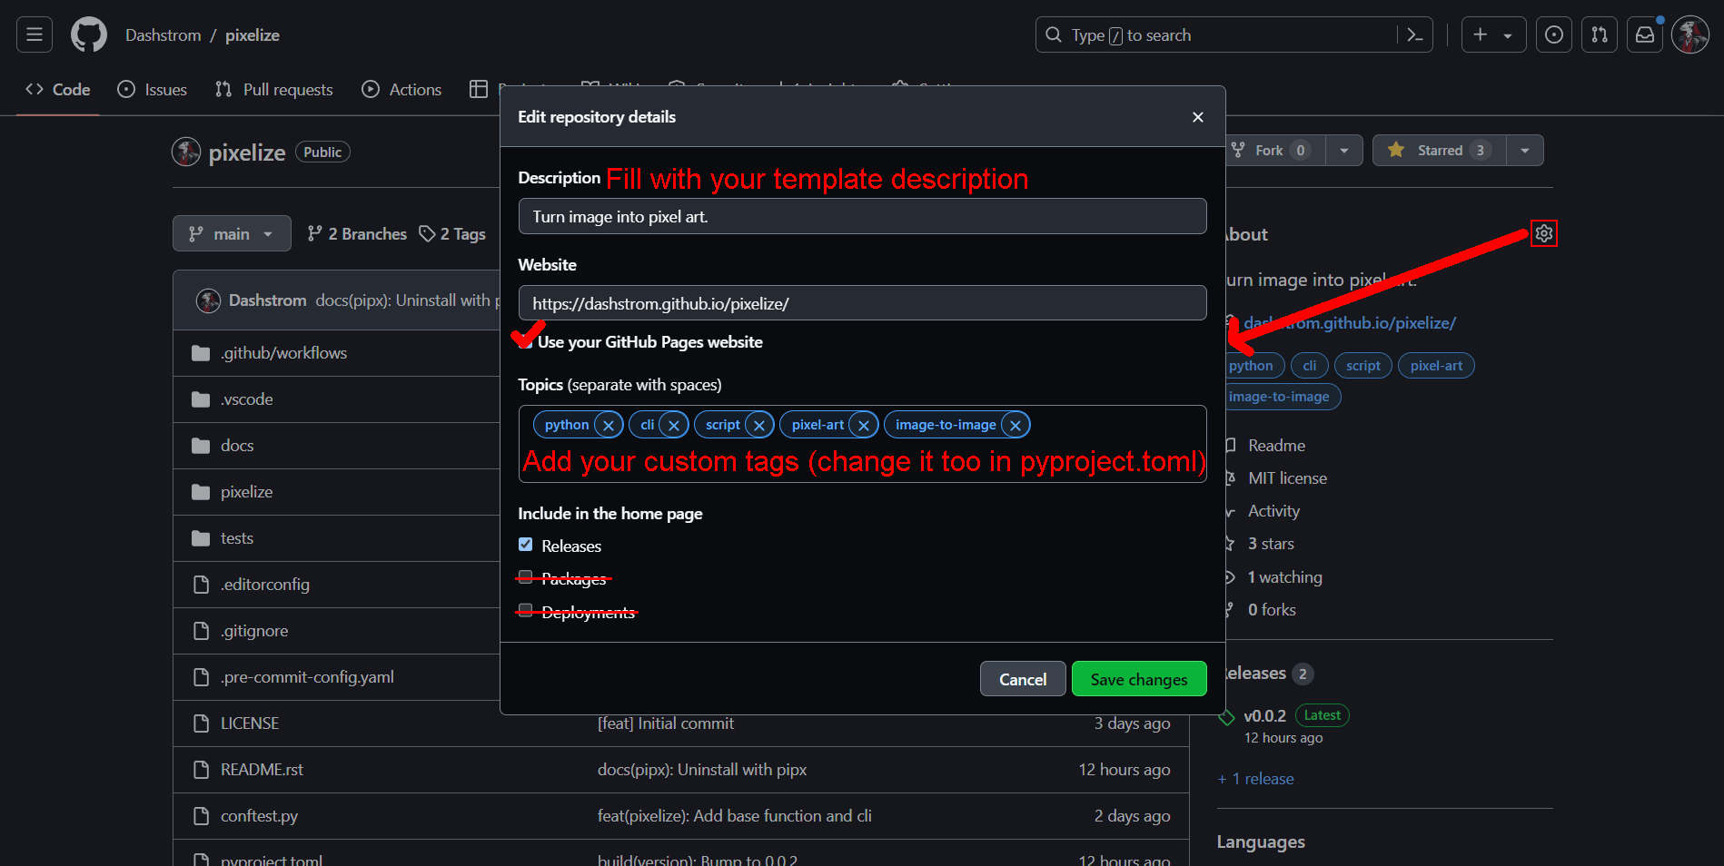Open the 2 Branches link
The width and height of the screenshot is (1724, 866).
(357, 234)
